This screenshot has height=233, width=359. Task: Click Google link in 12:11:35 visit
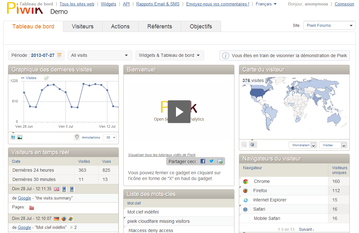point(24,198)
